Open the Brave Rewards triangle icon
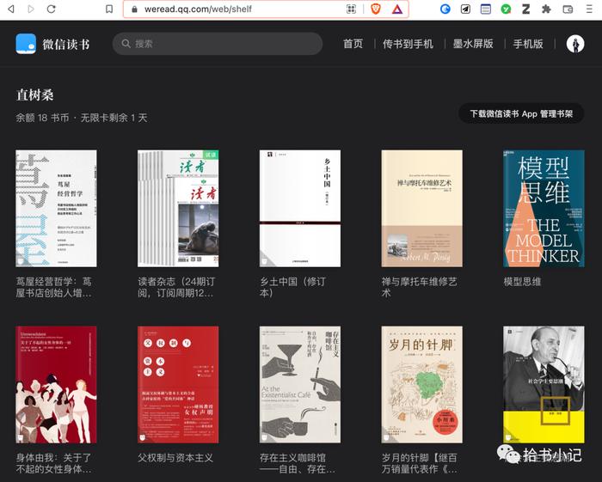Viewport: 602px width, 482px height. point(397,9)
